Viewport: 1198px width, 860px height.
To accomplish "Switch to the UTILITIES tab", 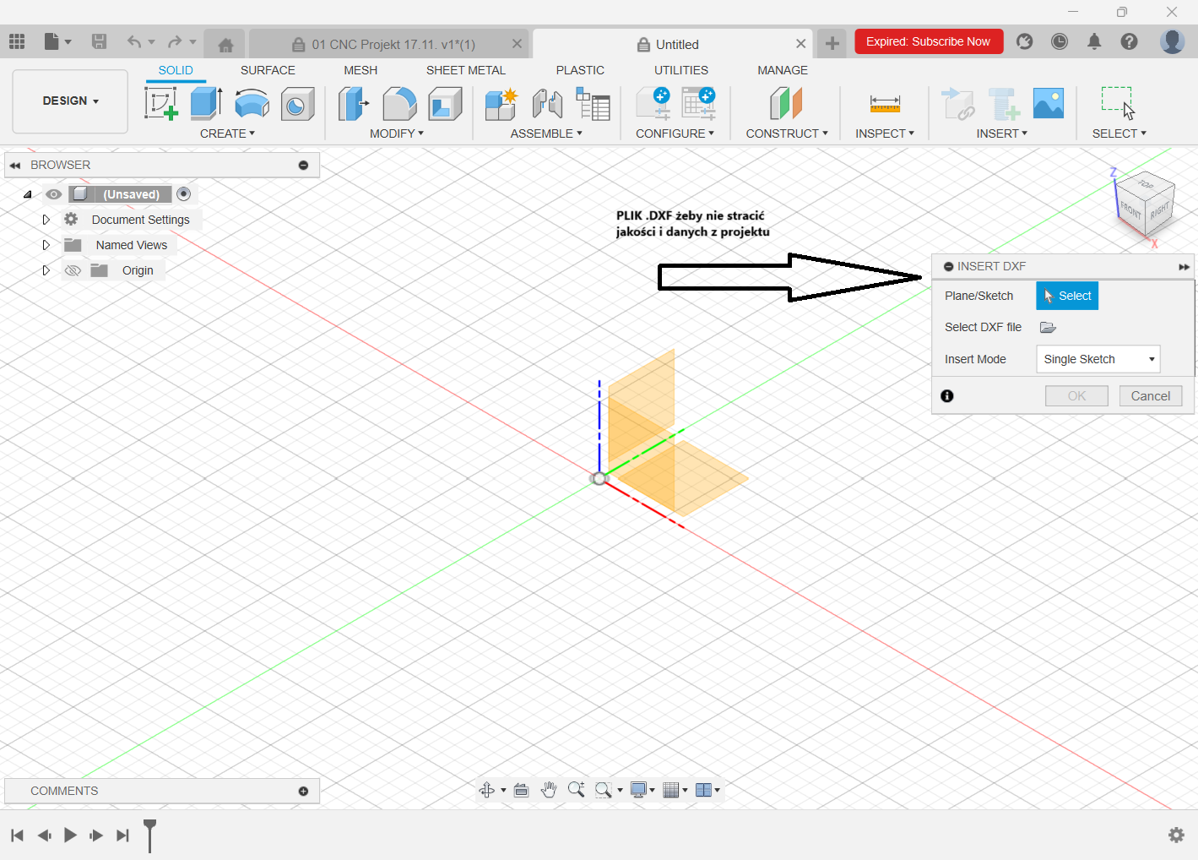I will pyautogui.click(x=681, y=70).
